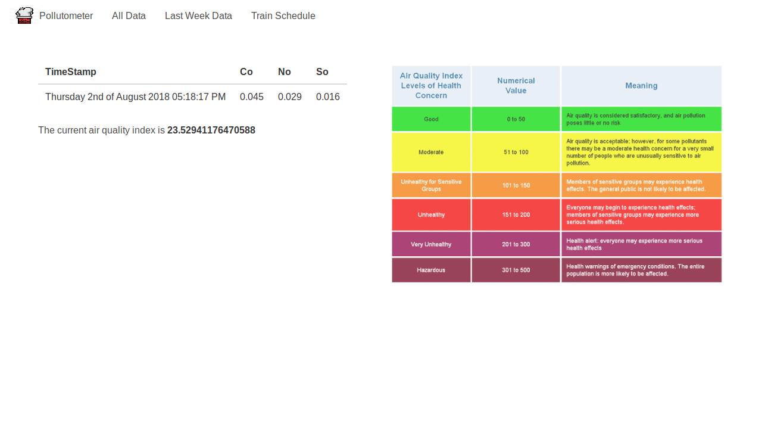This screenshot has height=429, width=762.
Task: Click the Co value 0.045
Action: pyautogui.click(x=252, y=97)
